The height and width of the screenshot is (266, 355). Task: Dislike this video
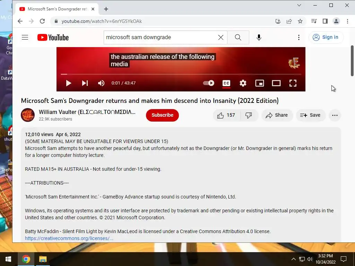249,115
